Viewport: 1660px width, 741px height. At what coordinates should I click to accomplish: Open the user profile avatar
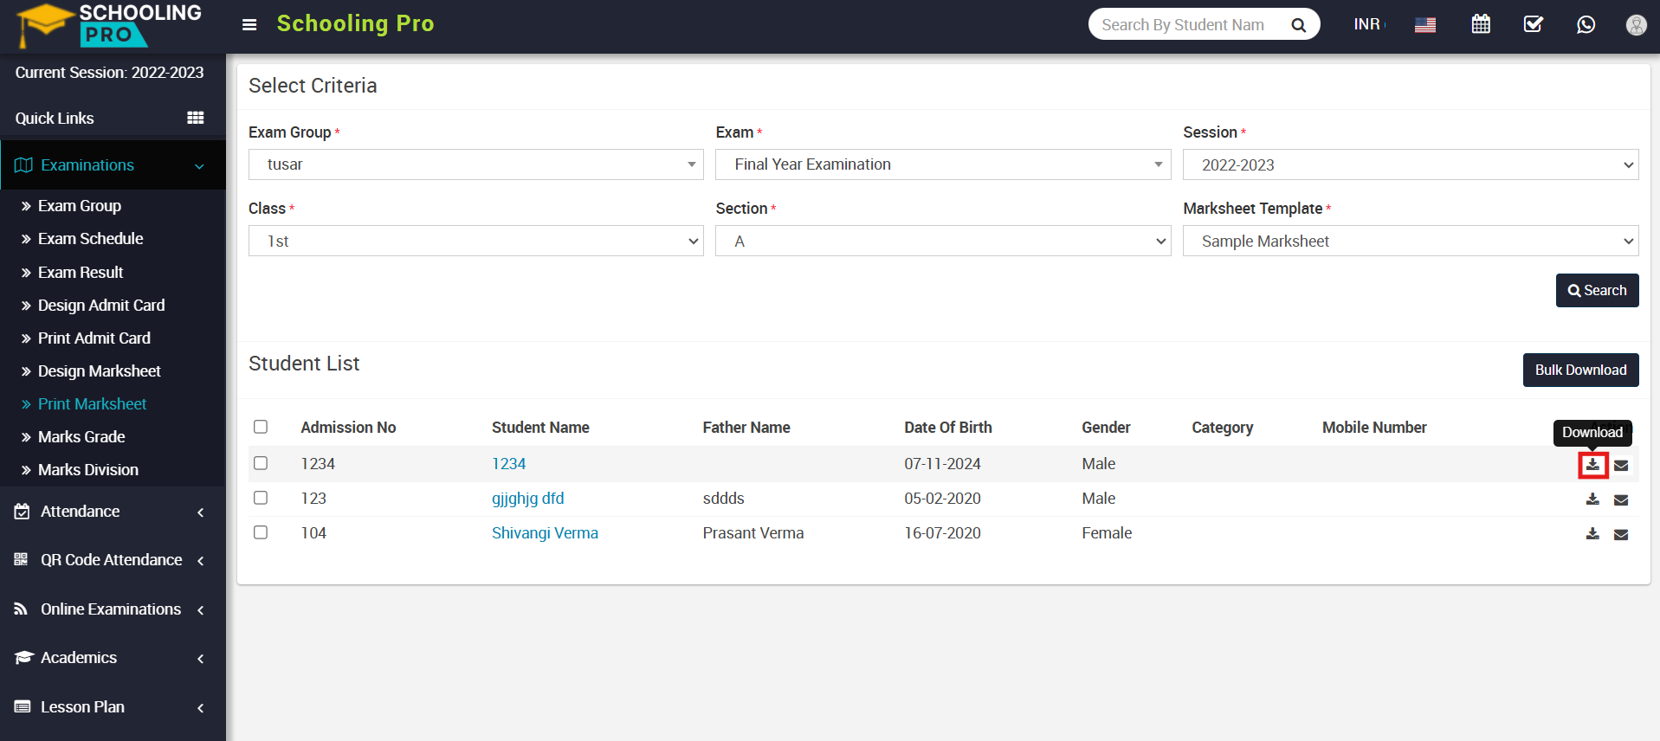(x=1636, y=25)
